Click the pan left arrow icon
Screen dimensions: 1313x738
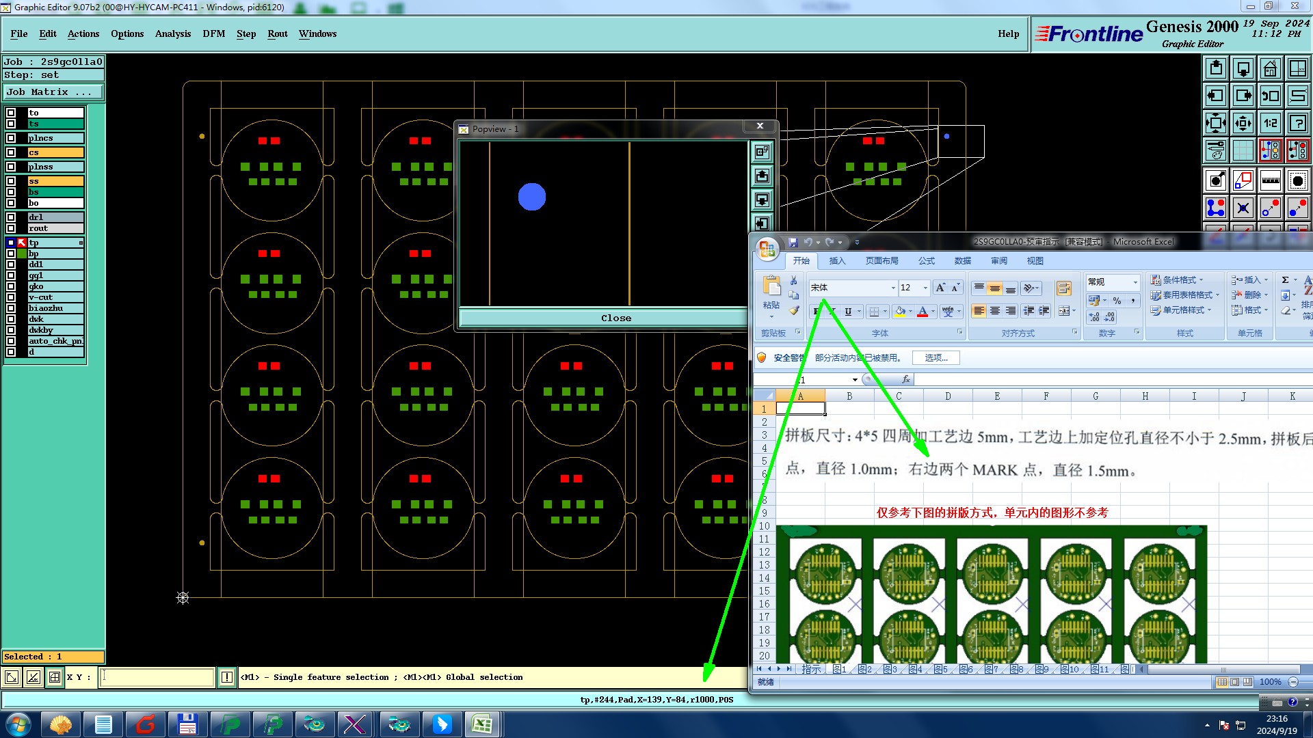pyautogui.click(x=1215, y=96)
